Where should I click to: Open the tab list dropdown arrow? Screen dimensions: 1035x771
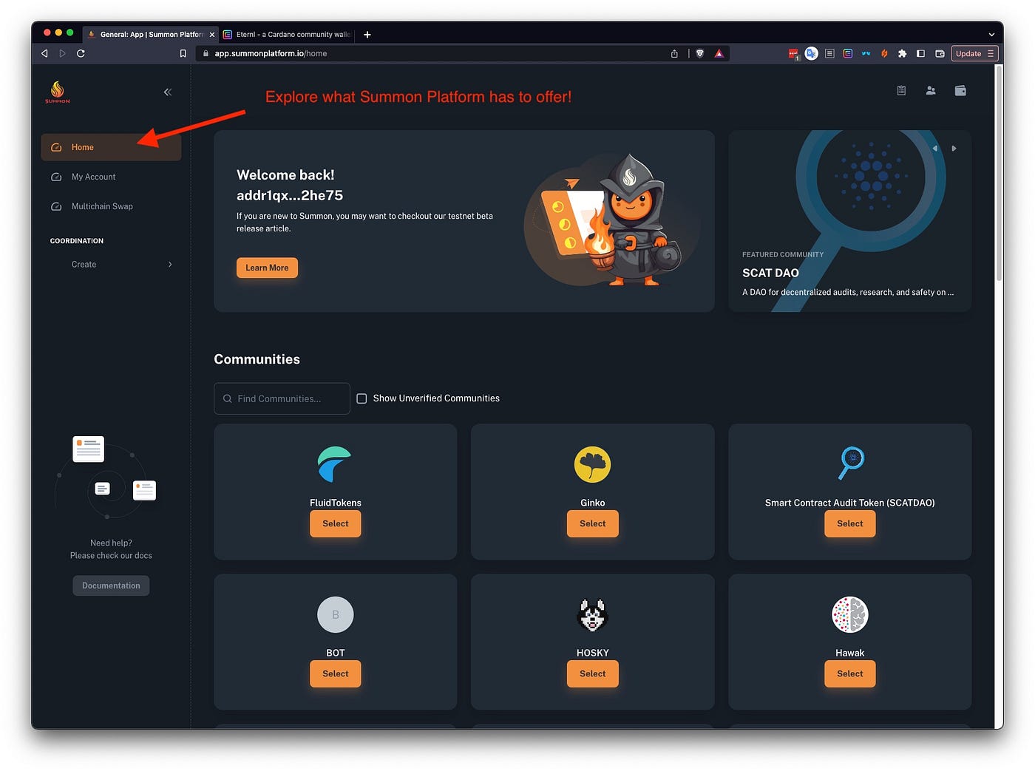991,34
